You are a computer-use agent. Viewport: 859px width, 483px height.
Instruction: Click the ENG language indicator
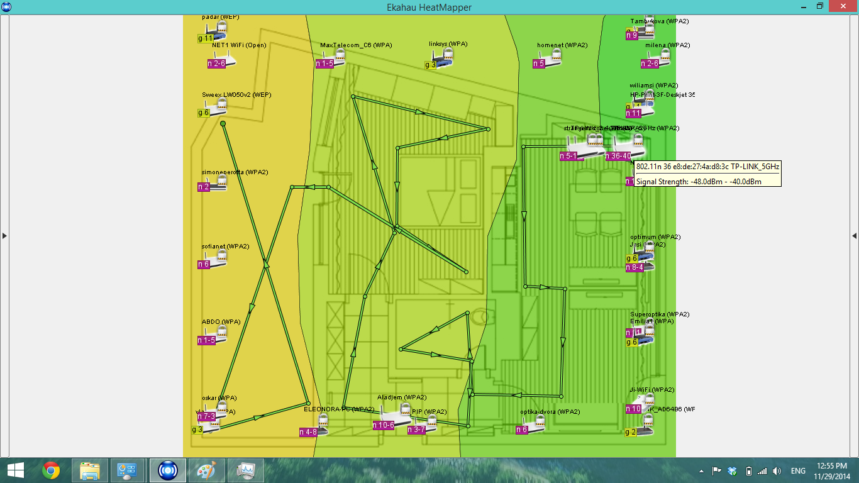[798, 470]
